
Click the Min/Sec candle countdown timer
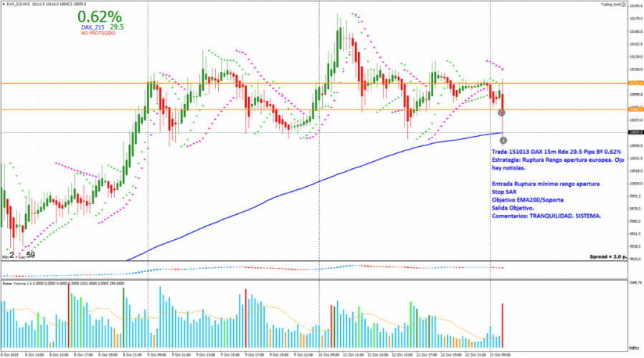click(19, 254)
